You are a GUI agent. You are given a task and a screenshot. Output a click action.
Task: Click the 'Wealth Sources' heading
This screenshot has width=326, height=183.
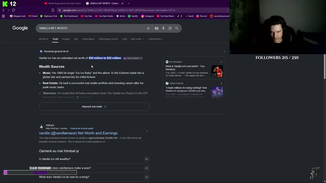(52, 67)
